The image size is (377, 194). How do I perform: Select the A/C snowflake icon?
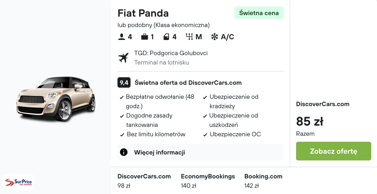coord(215,37)
